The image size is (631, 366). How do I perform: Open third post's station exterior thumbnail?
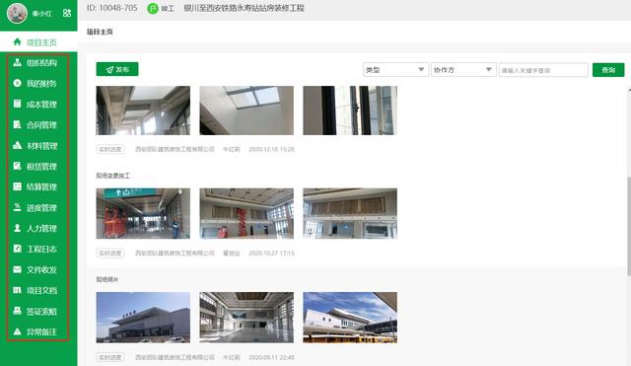point(143,318)
